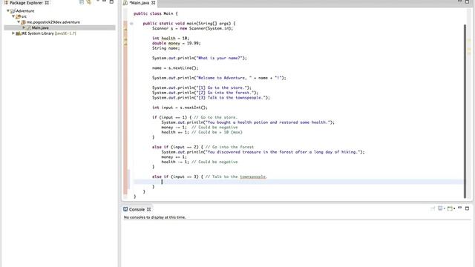Screen dimensions: 475x267
Task: Collapse All icon in Package Explorer toolbar
Action: pyautogui.click(x=82, y=2)
